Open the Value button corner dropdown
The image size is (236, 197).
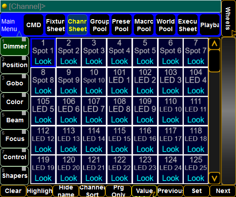pyautogui.click(x=153, y=194)
